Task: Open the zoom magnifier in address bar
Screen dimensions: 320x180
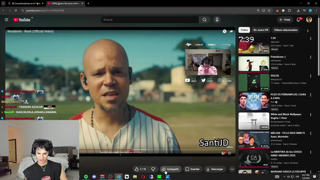Action: (x=258, y=10)
